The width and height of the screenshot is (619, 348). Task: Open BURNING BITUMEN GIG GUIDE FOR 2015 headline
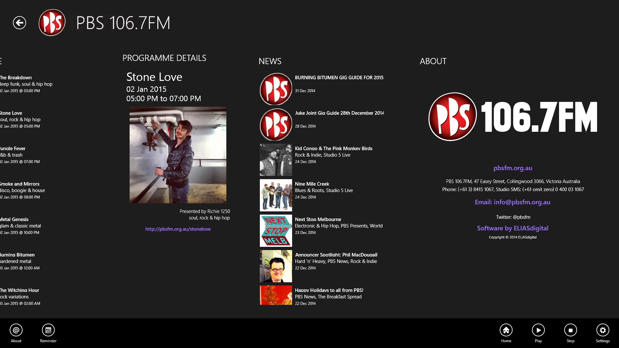click(x=339, y=78)
